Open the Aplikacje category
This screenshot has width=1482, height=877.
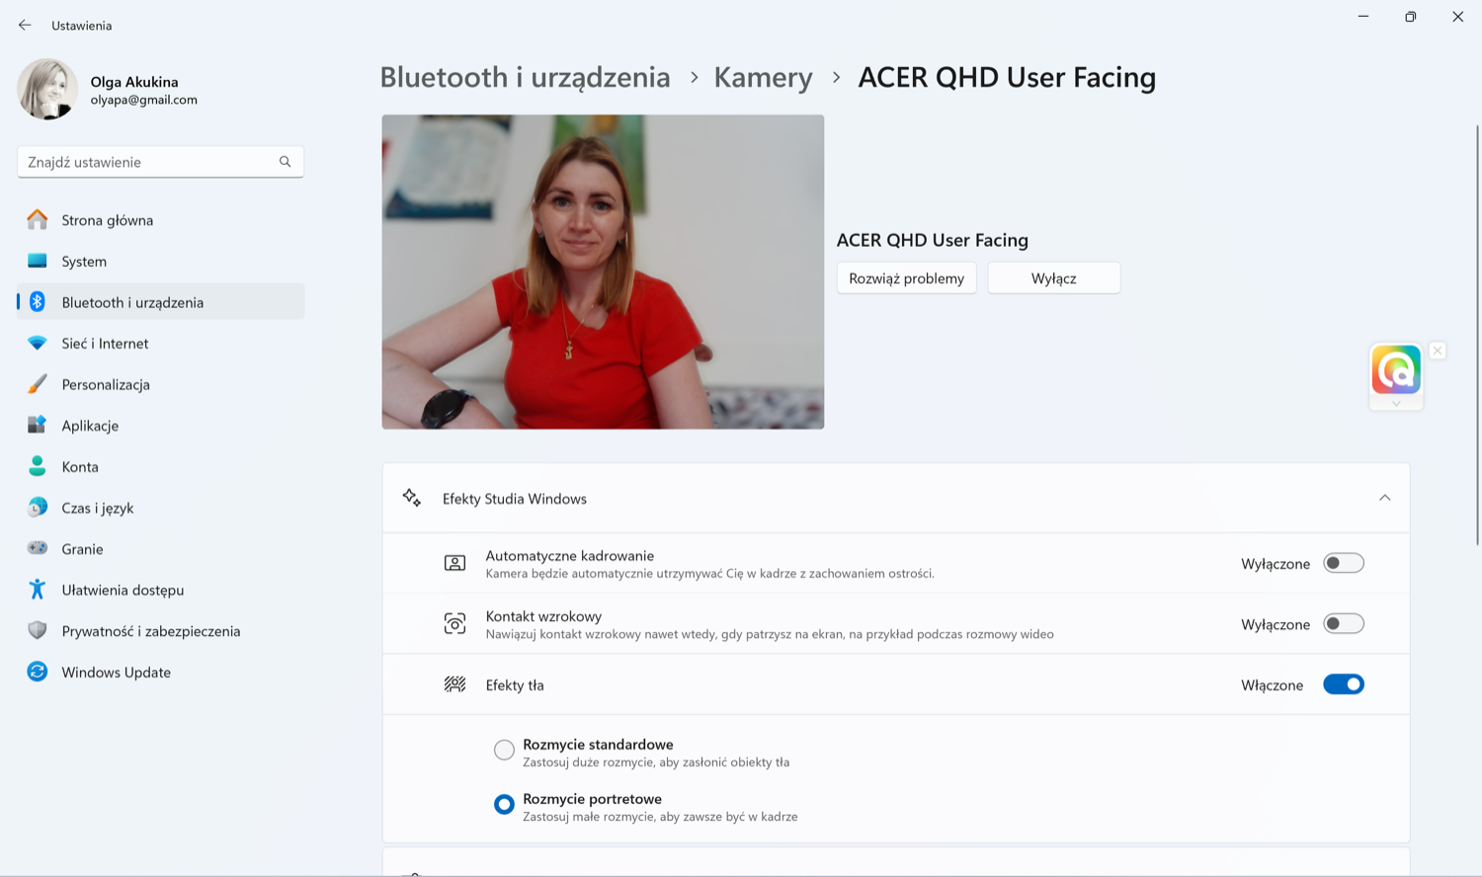point(160,425)
